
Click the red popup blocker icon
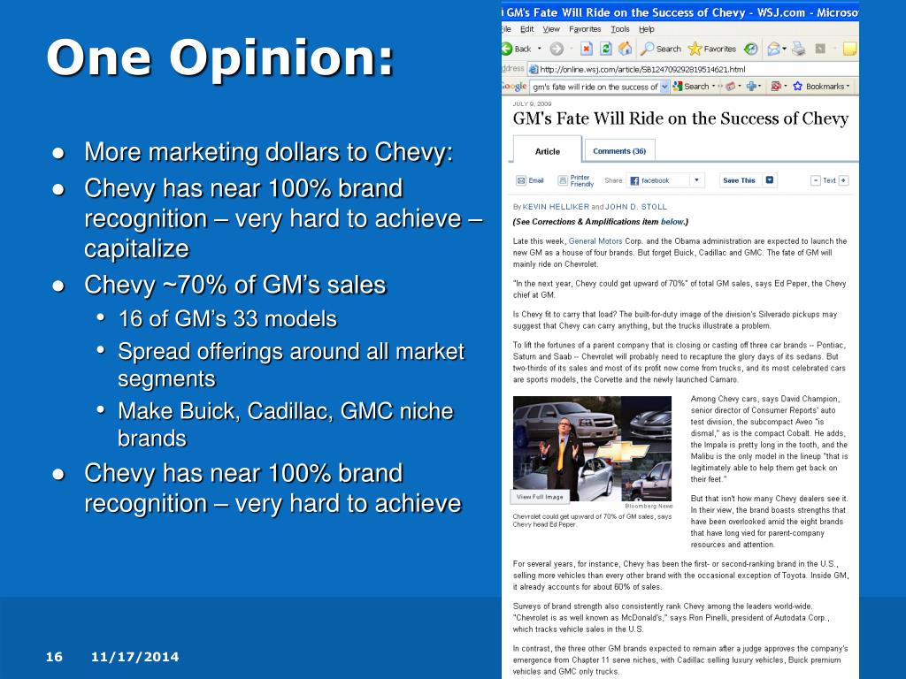(x=775, y=86)
